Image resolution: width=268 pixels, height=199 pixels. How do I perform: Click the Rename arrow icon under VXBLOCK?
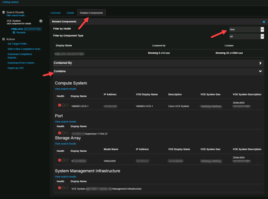point(14,33)
